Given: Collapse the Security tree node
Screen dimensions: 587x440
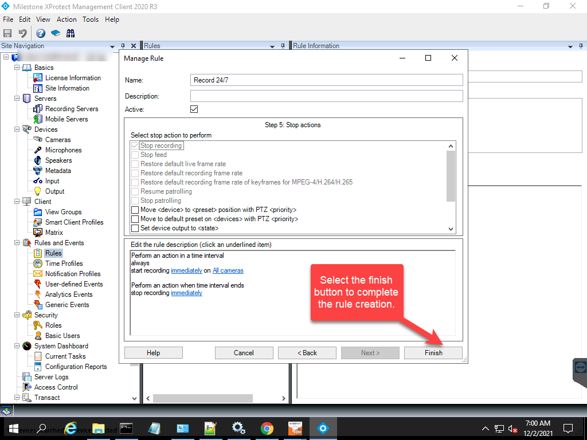Looking at the screenshot, I should tap(17, 315).
